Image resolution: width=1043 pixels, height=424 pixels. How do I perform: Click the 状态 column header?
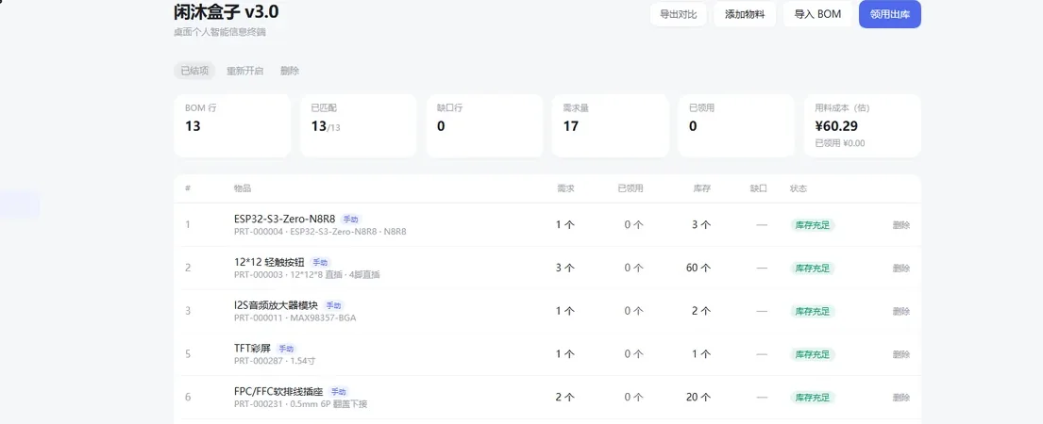point(799,188)
